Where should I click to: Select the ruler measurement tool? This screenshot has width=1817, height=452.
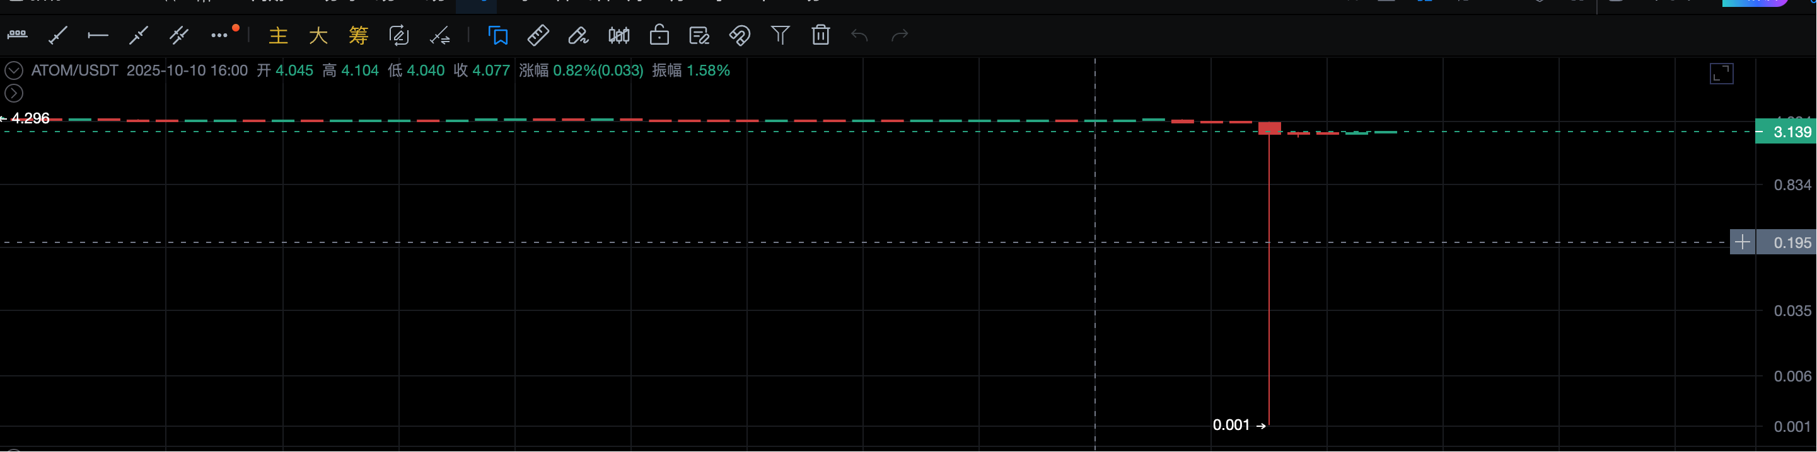pos(538,35)
